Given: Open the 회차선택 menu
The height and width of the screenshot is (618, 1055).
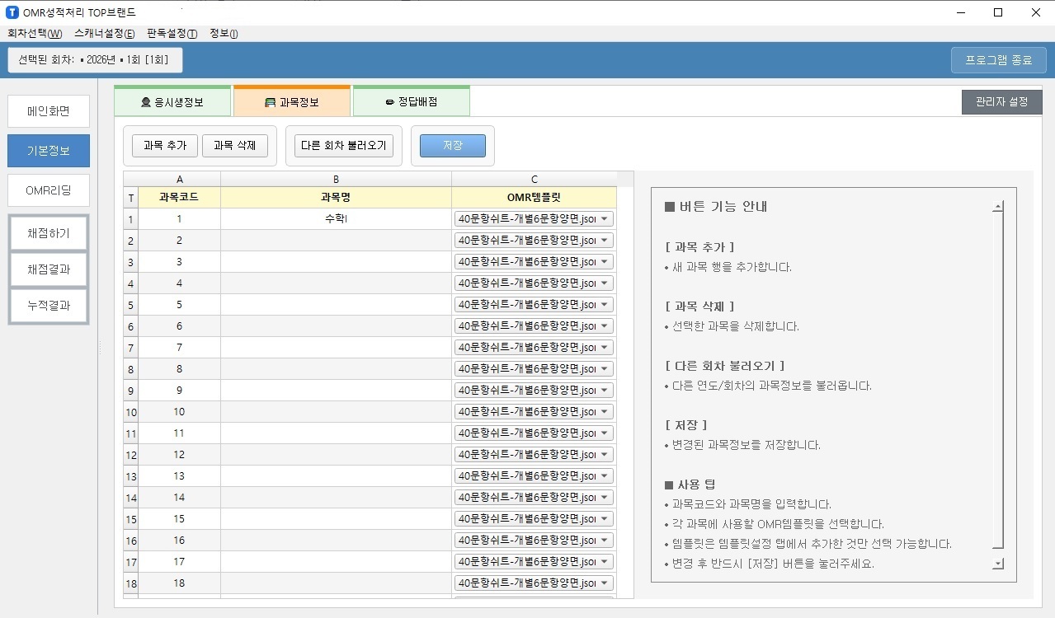Looking at the screenshot, I should 35,34.
